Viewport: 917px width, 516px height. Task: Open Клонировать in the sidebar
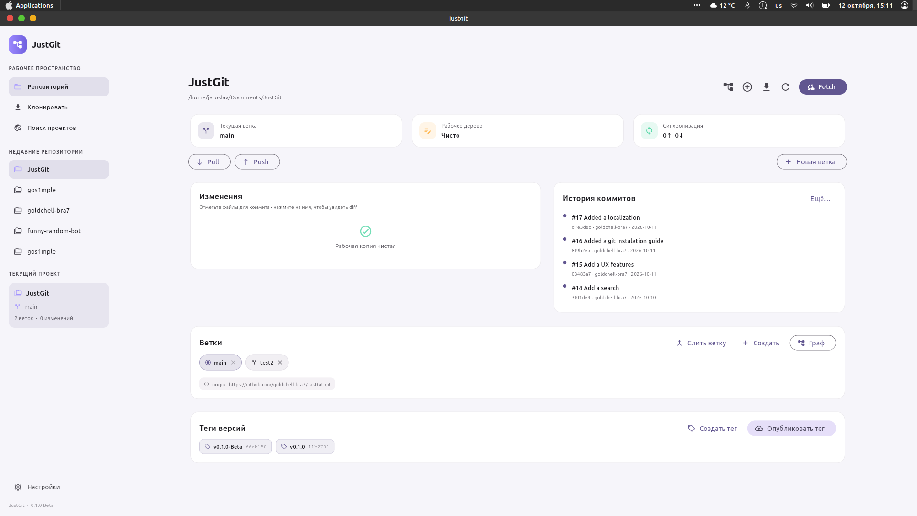click(x=59, y=107)
